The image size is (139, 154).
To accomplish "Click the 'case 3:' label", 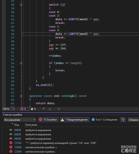I will (54, 30).
